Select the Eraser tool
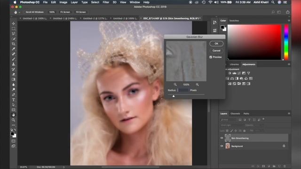301x169 pixels. click(x=14, y=74)
